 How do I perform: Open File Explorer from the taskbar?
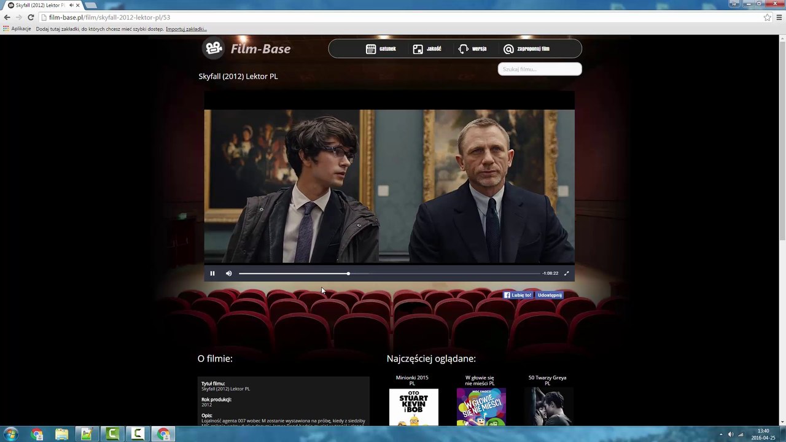(62, 435)
